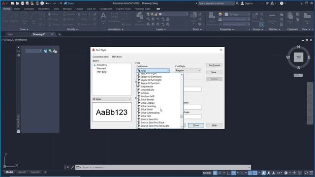Screen dimensions: 315x177
Task: Click the Save icon in quick access toolbar
Action: (x=22, y=3)
